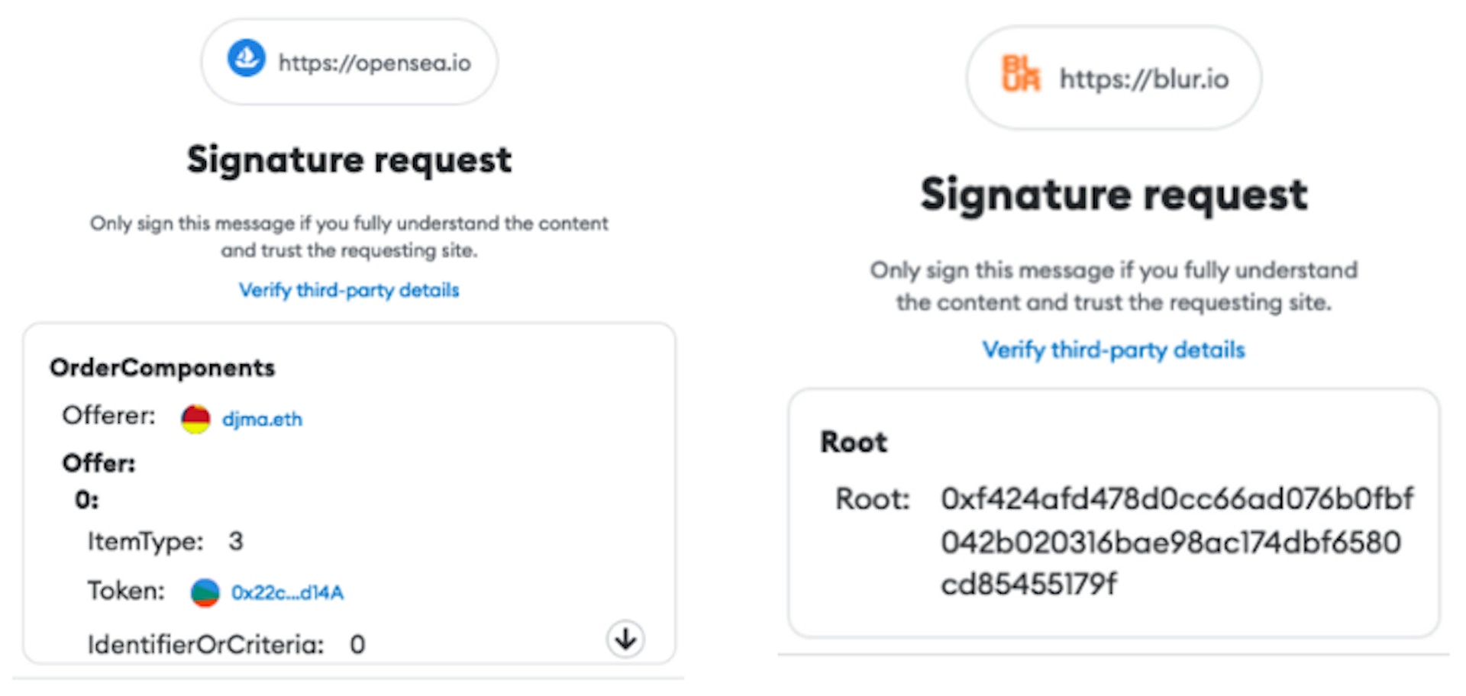
Task: Click the Offerer: field label
Action: tap(108, 416)
